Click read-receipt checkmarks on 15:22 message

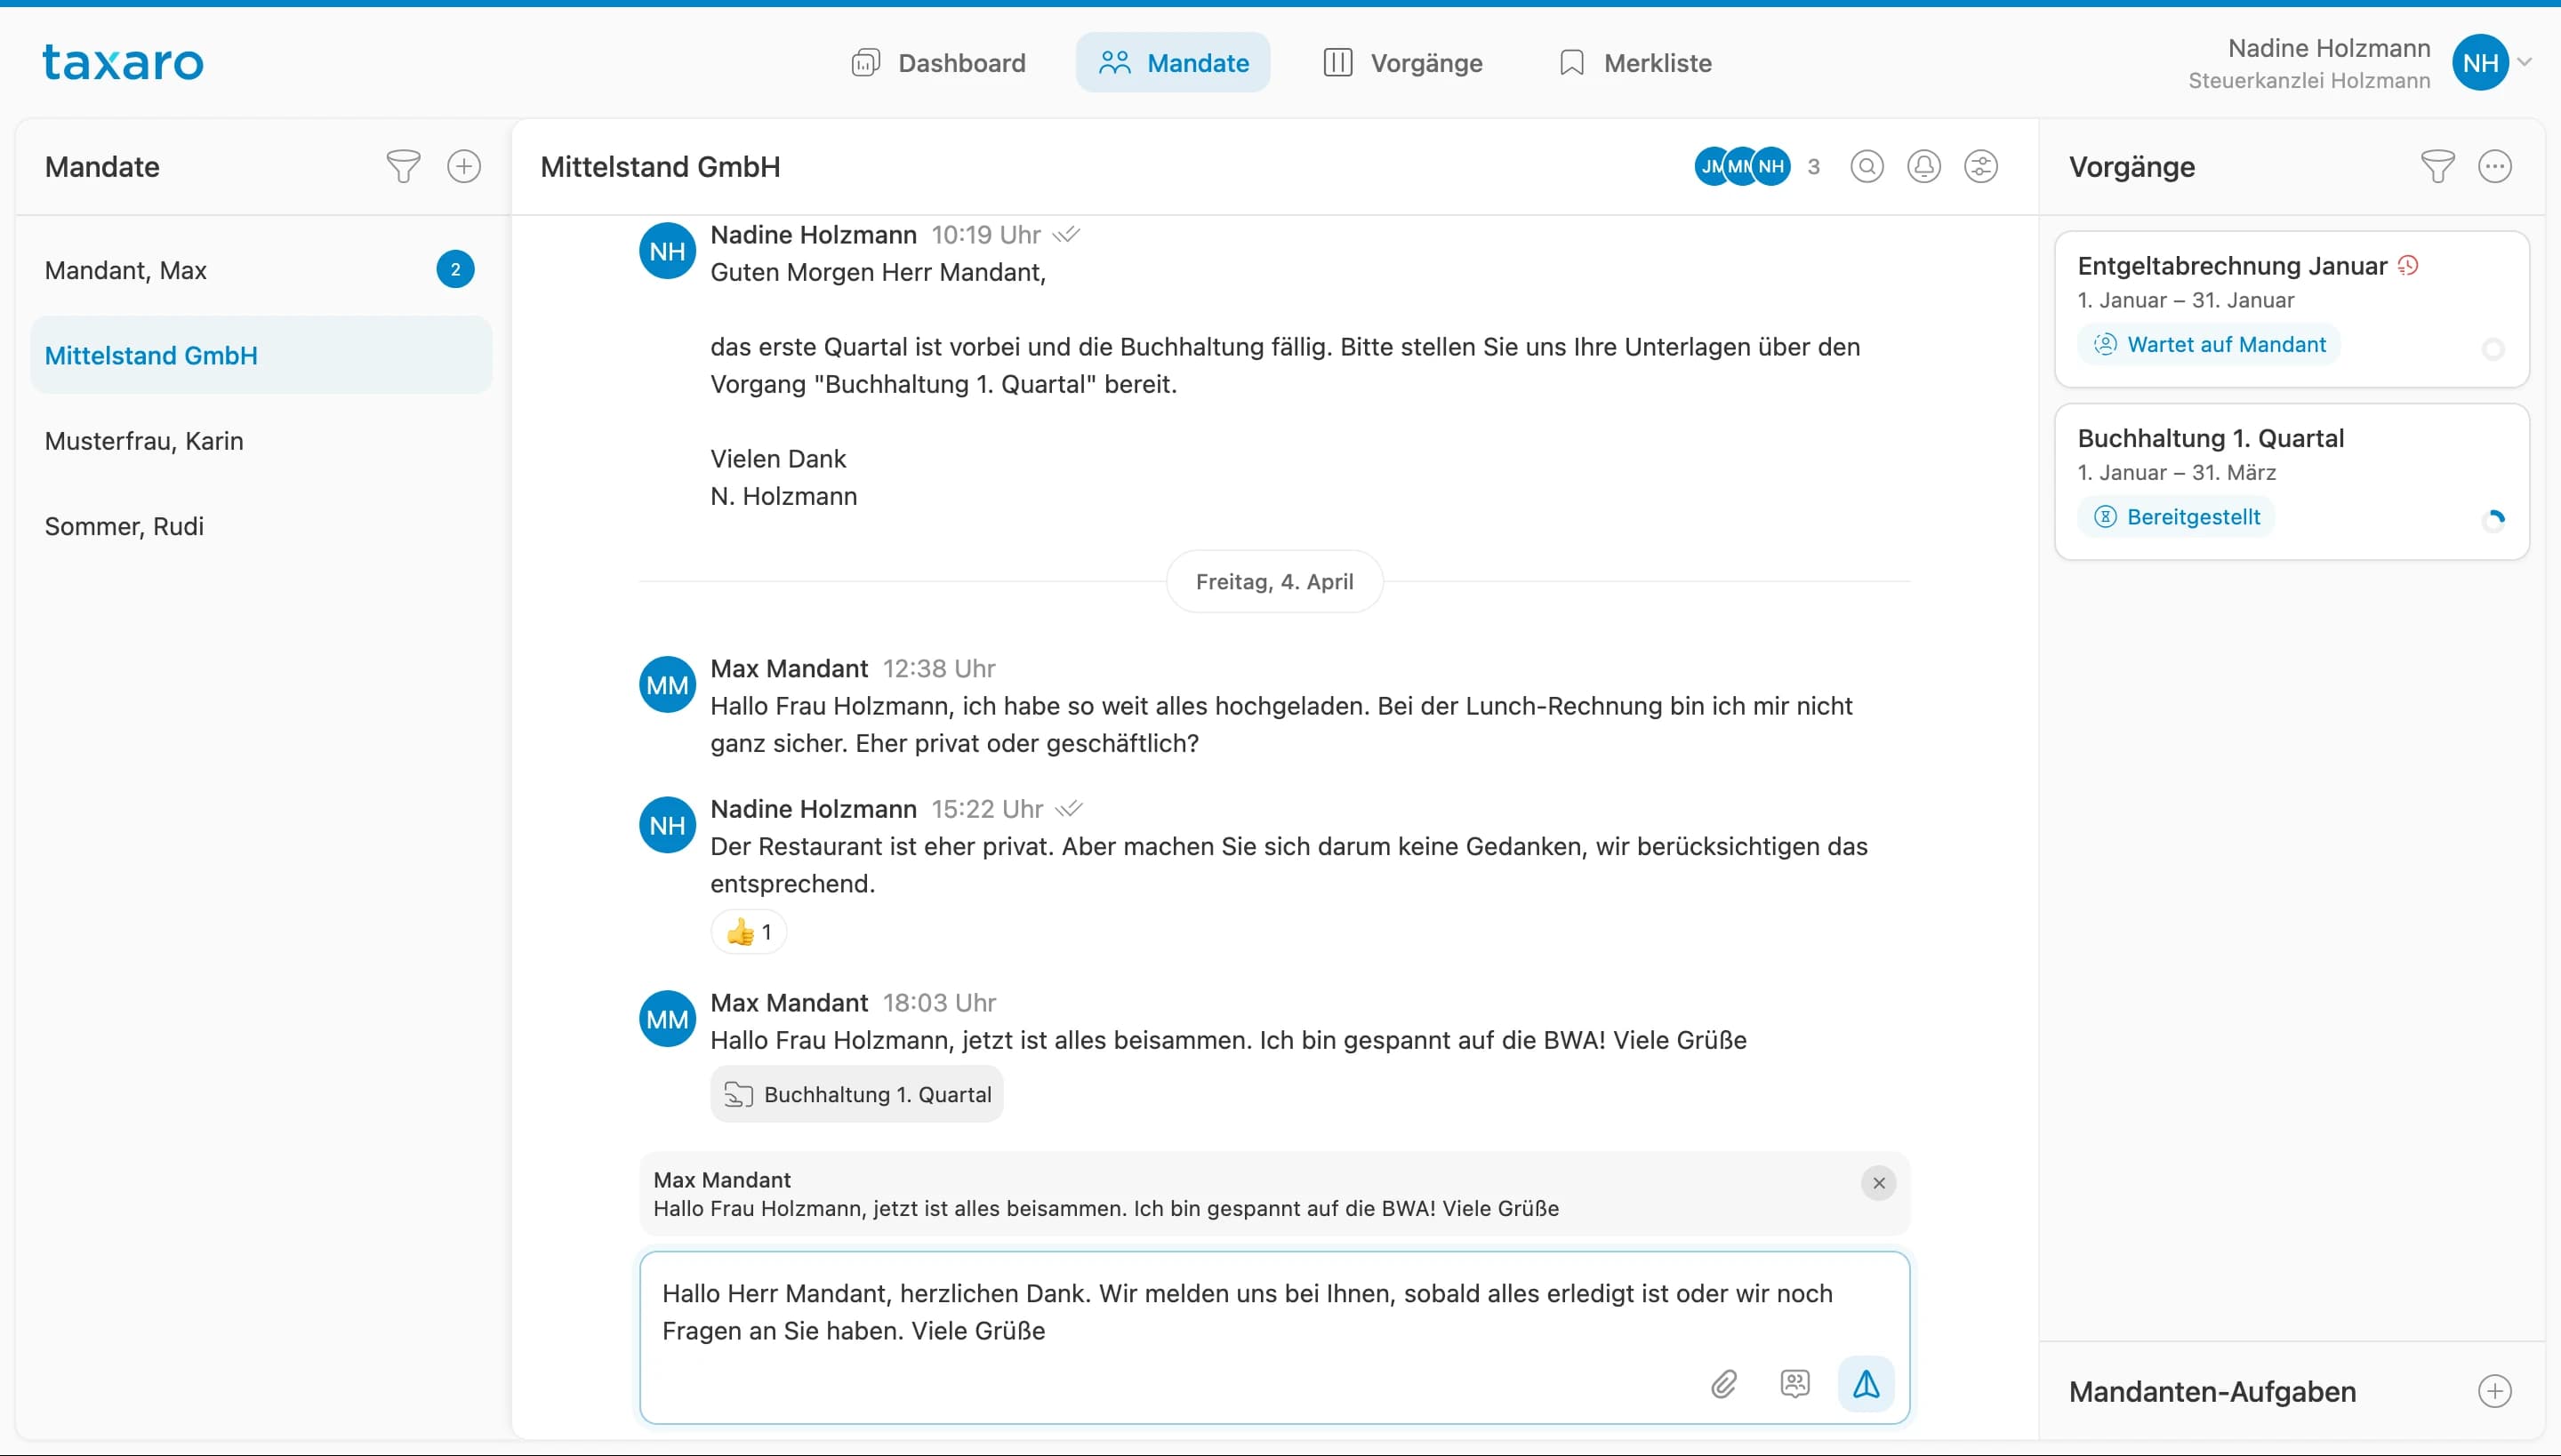pyautogui.click(x=1069, y=809)
